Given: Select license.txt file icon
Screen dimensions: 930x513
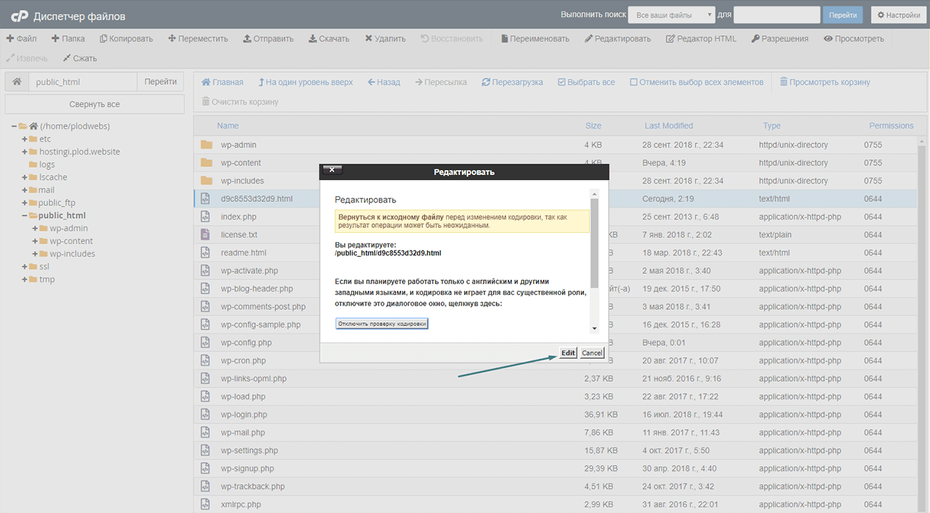Looking at the screenshot, I should click(x=205, y=234).
